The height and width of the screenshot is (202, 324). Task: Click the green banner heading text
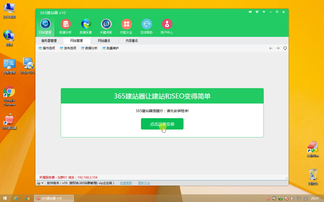point(162,96)
